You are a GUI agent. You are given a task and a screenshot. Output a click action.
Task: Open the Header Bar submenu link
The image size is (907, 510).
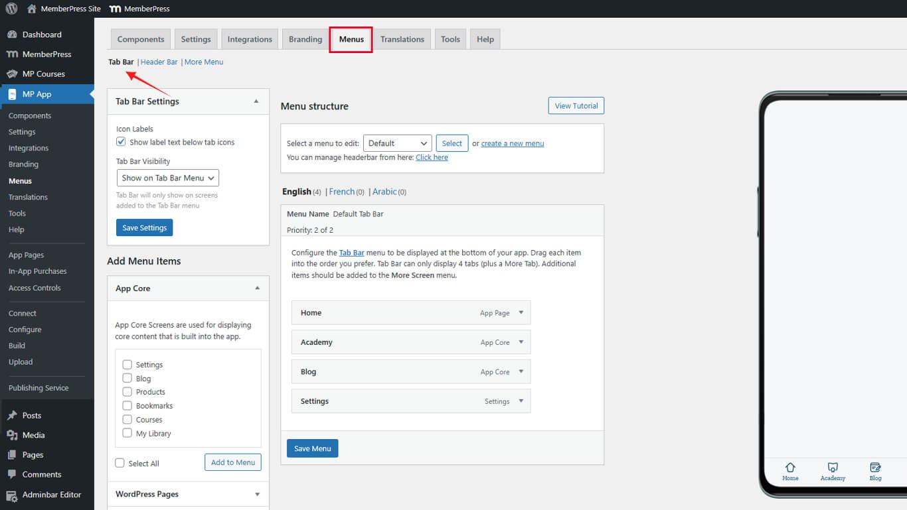click(159, 62)
